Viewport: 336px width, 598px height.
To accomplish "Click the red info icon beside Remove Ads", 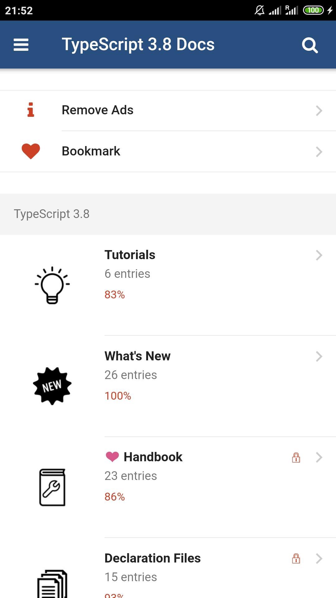I will coord(30,110).
